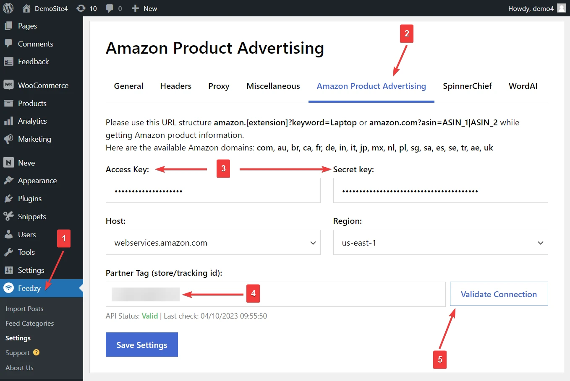Click the Validate Connection button

tap(499, 294)
